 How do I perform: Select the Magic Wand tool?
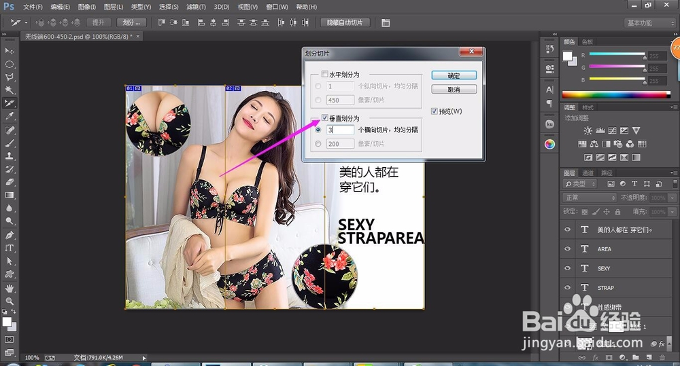[9, 90]
